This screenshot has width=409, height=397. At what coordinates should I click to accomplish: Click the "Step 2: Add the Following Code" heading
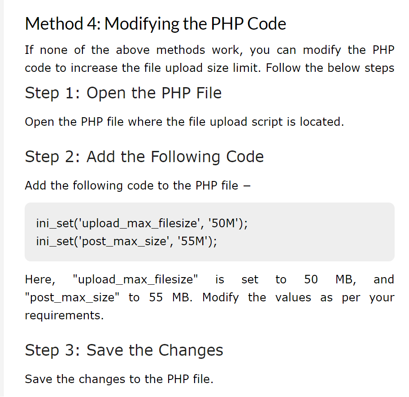click(144, 157)
